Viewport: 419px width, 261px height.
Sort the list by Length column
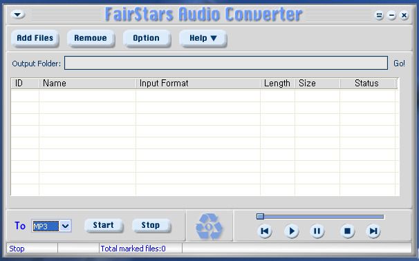[x=278, y=84]
